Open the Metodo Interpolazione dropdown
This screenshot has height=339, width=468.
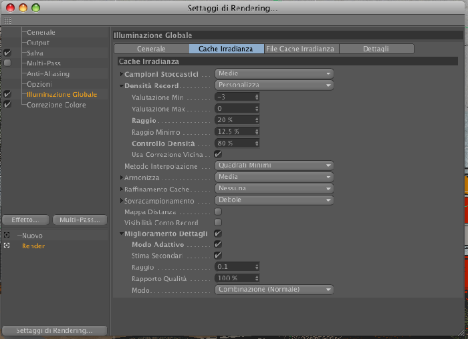(274, 165)
